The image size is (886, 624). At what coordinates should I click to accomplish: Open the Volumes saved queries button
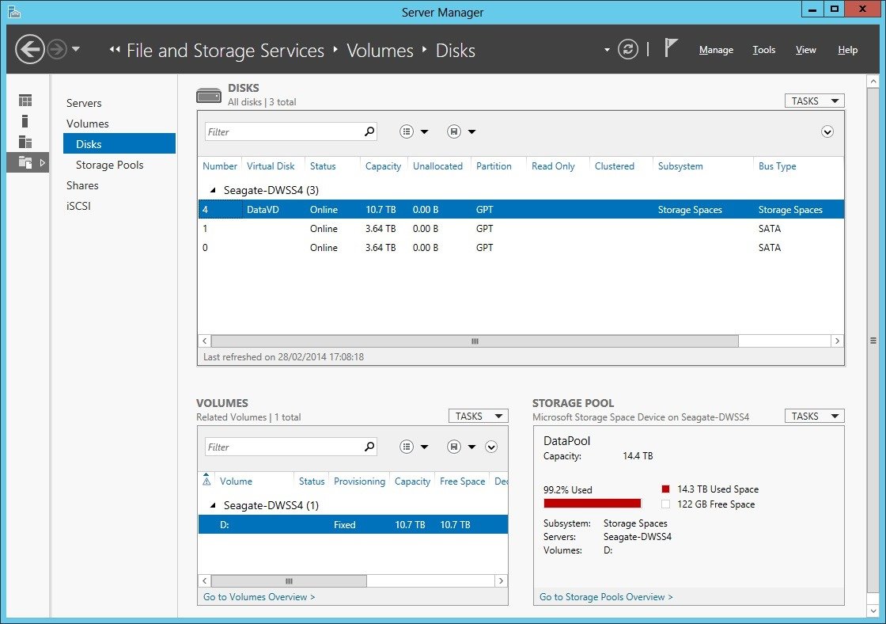pos(461,447)
